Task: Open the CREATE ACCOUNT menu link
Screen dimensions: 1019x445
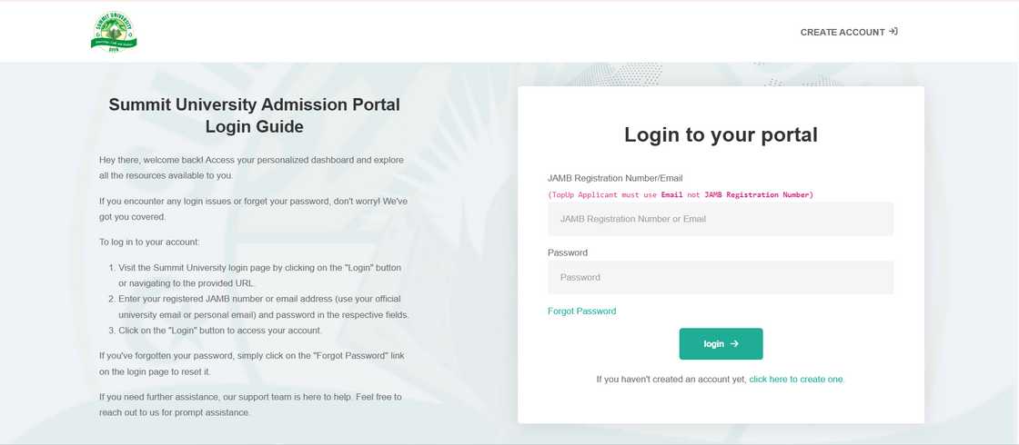Action: click(x=842, y=32)
